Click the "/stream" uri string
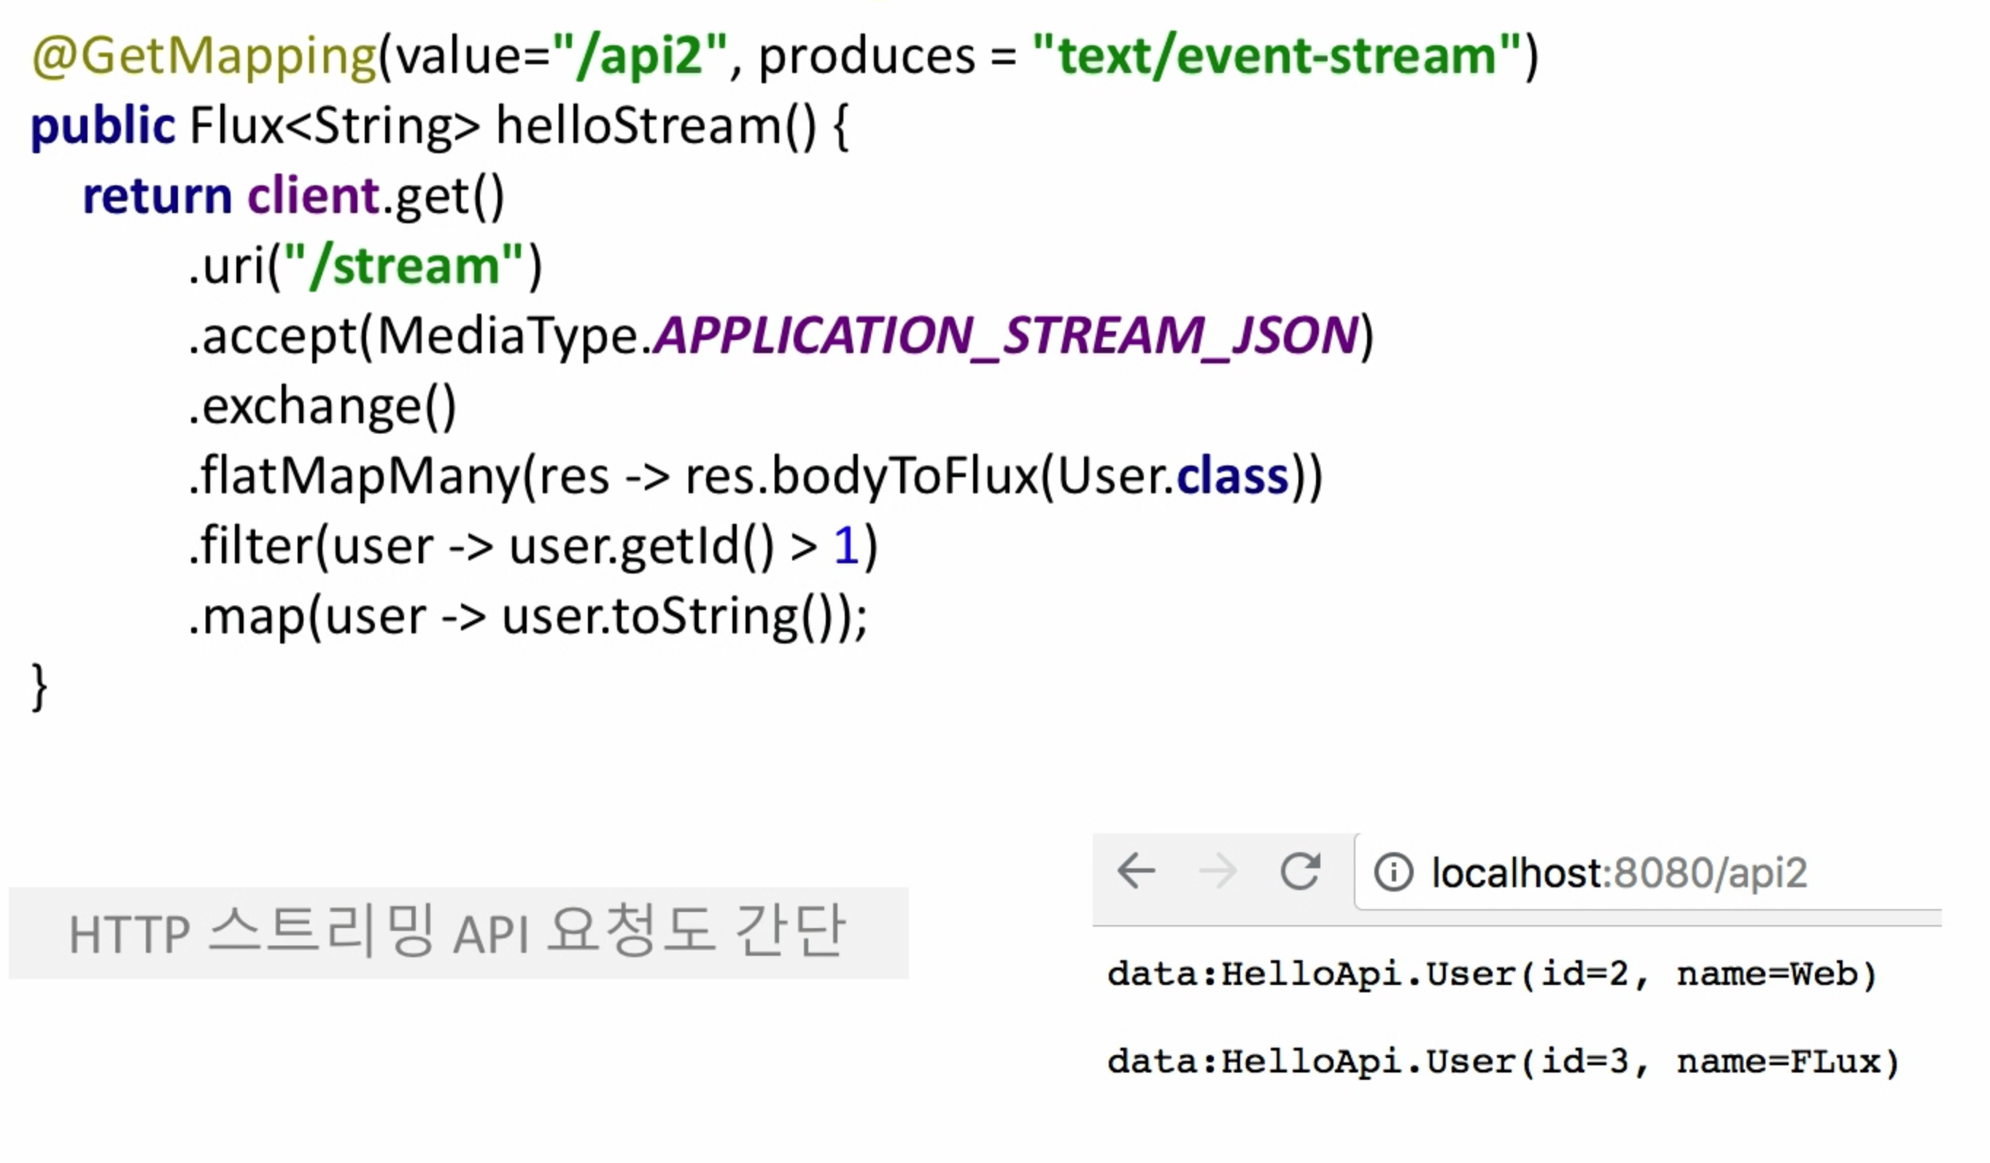The image size is (1990, 1163). click(403, 266)
